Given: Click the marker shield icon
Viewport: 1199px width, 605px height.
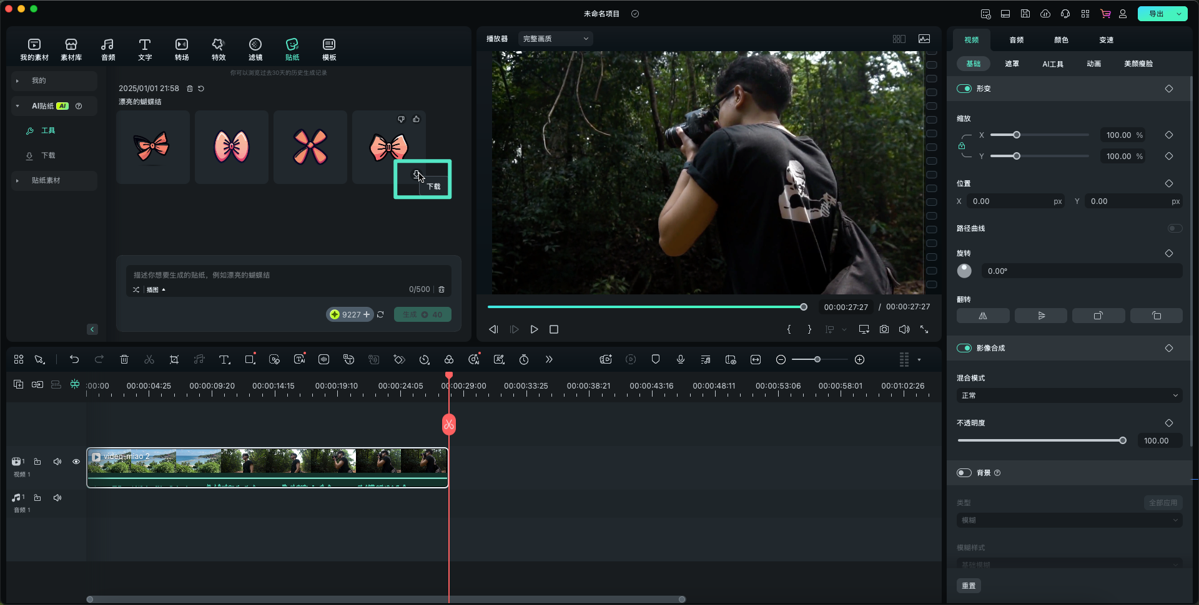Looking at the screenshot, I should [x=656, y=359].
